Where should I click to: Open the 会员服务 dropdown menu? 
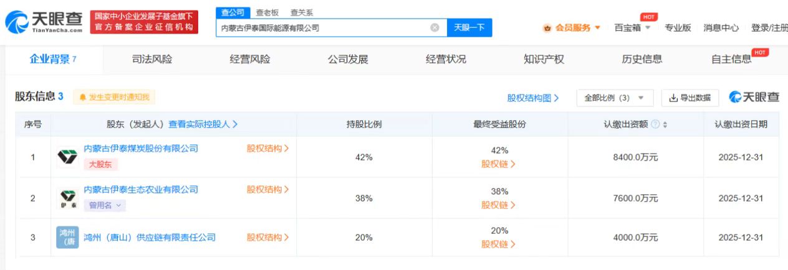click(572, 27)
